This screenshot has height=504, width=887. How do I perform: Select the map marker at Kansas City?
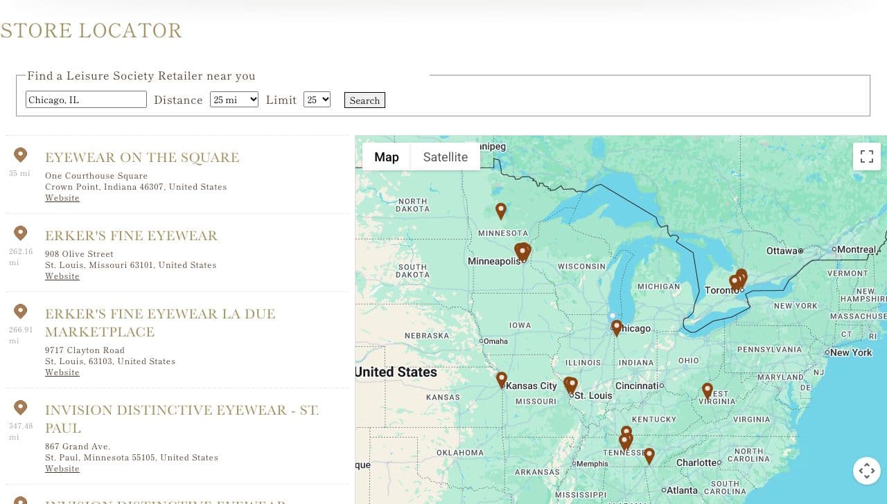(x=502, y=379)
